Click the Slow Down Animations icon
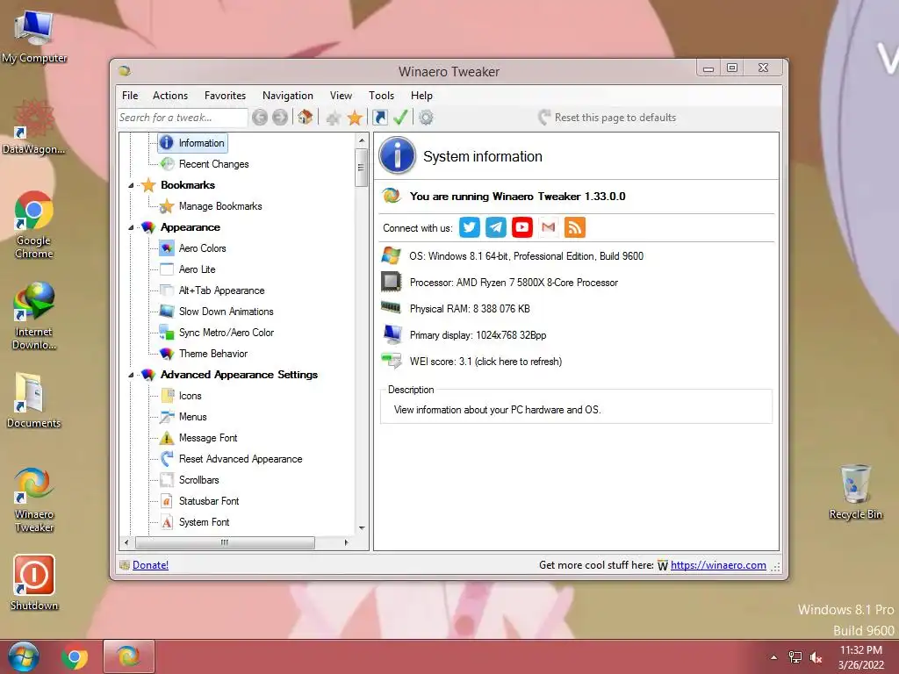Screen dimensions: 899x674 (167, 312)
